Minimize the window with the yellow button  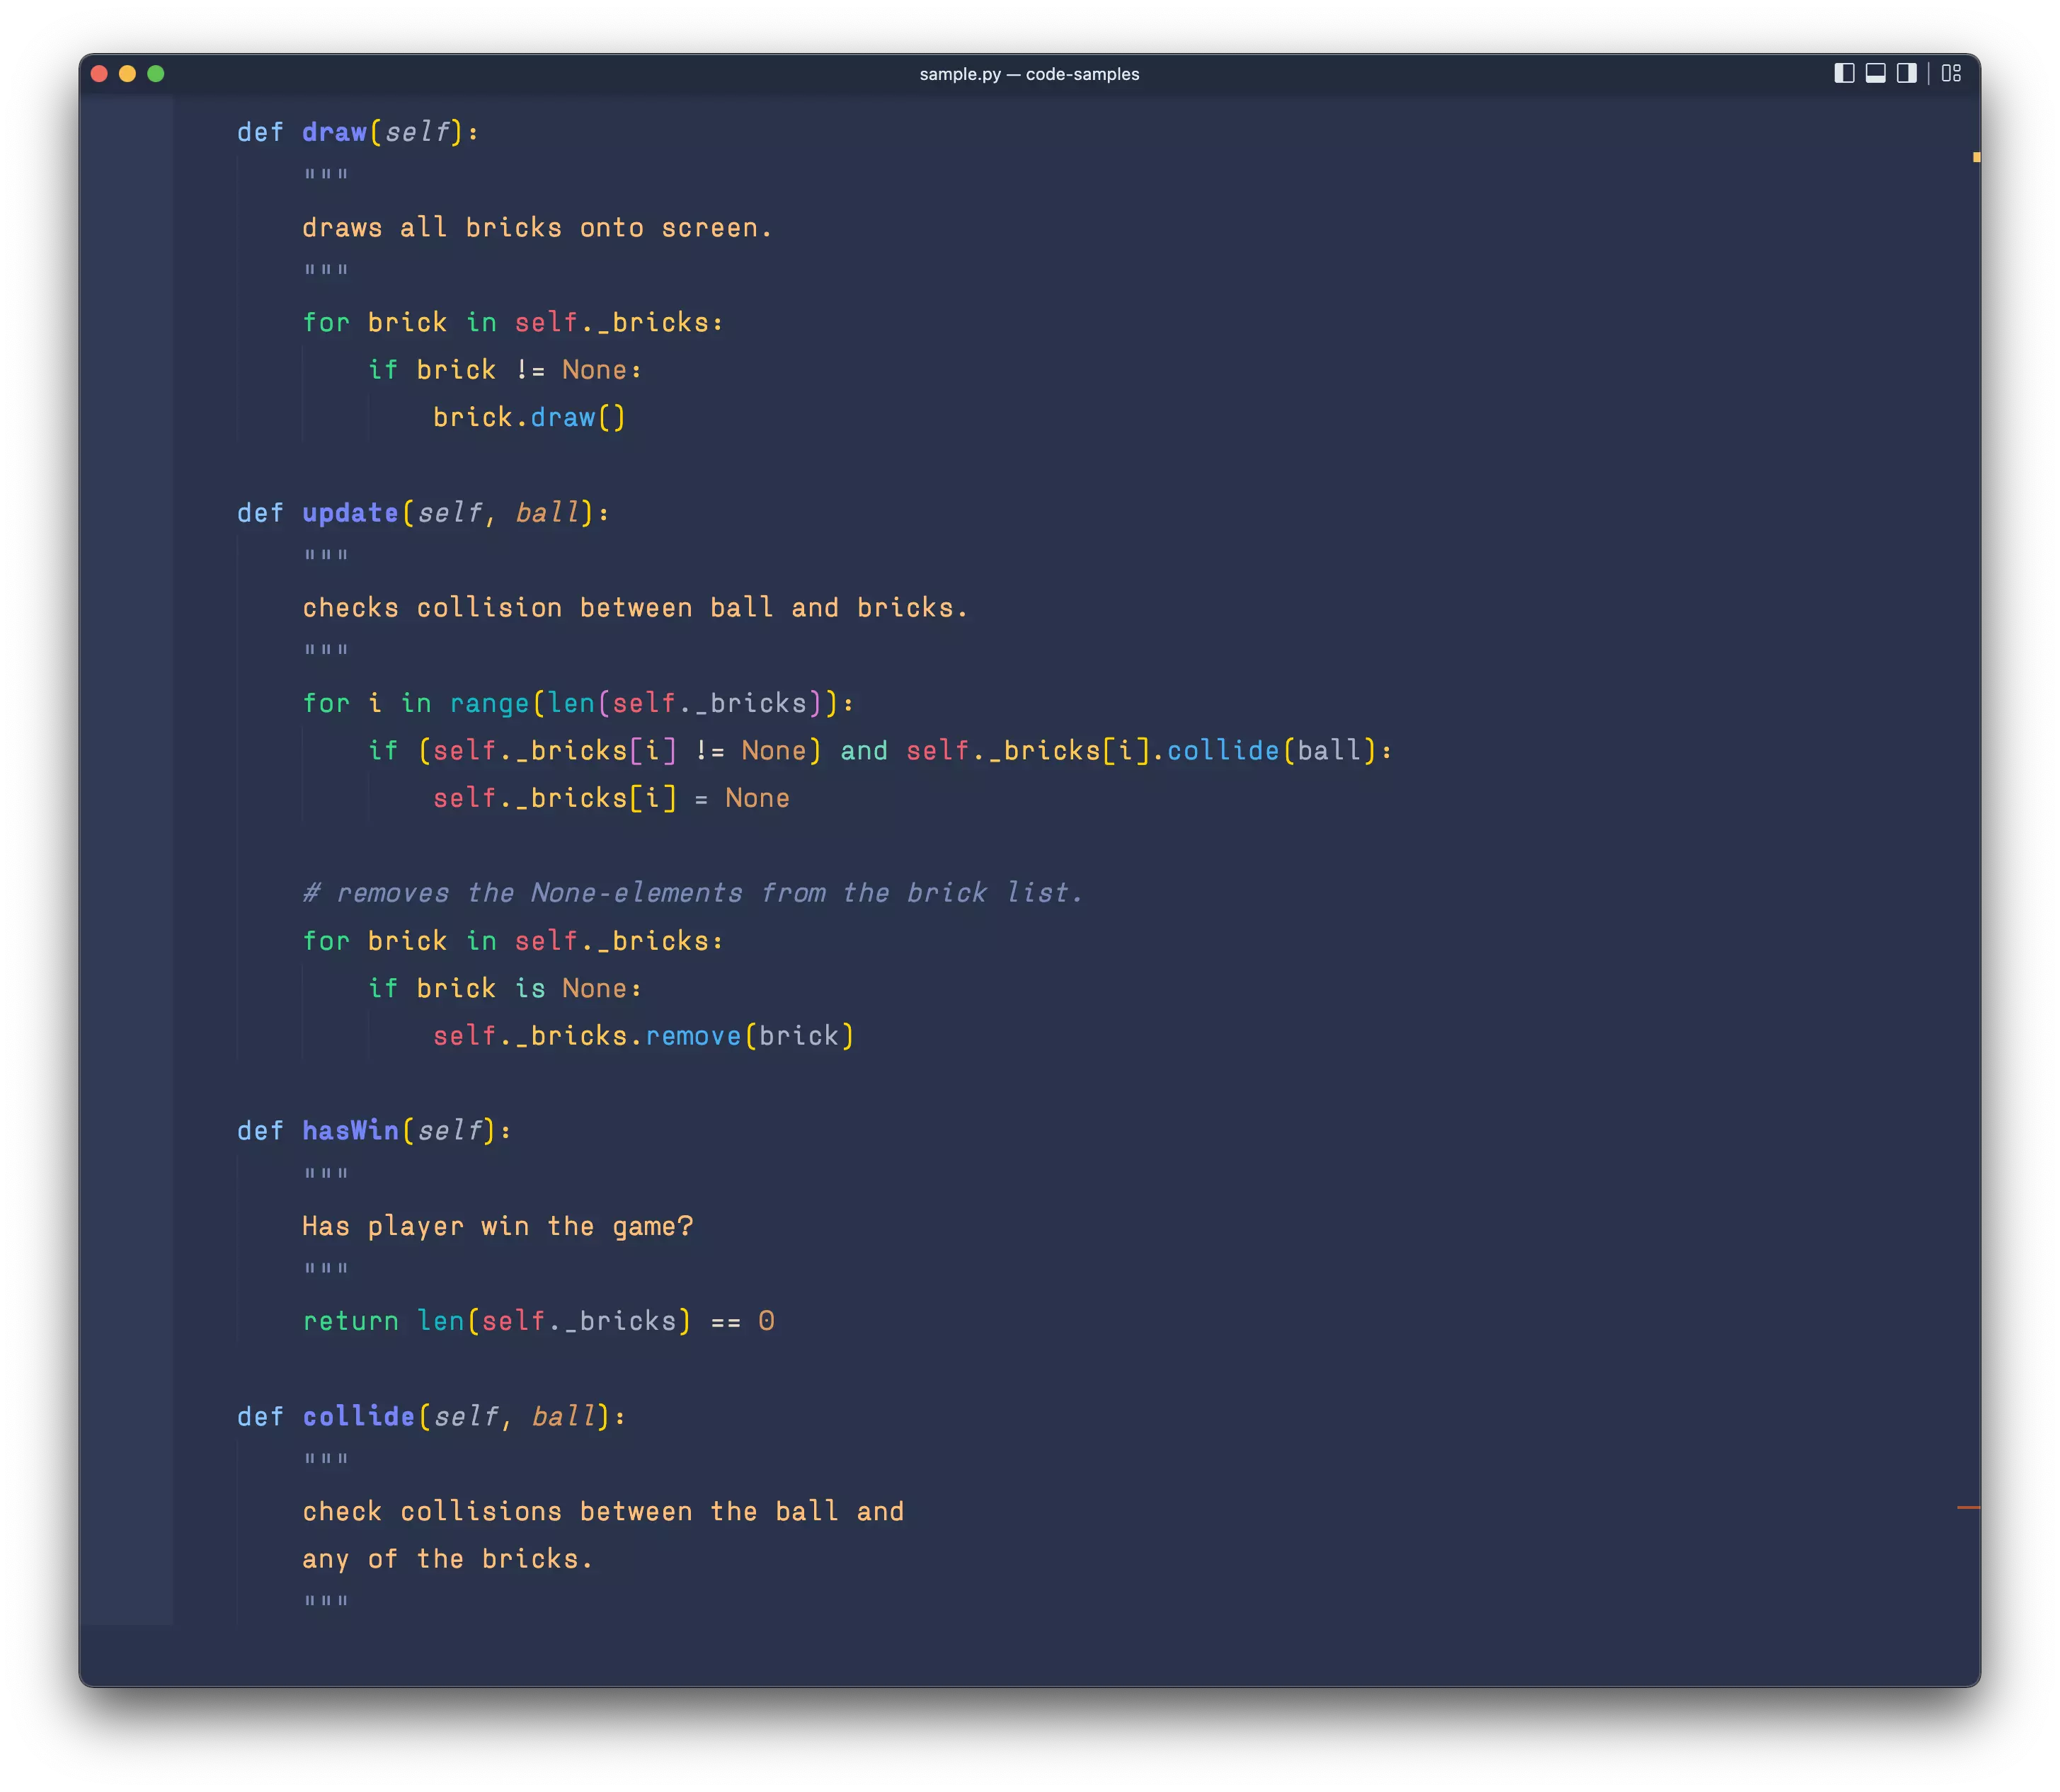(x=128, y=73)
